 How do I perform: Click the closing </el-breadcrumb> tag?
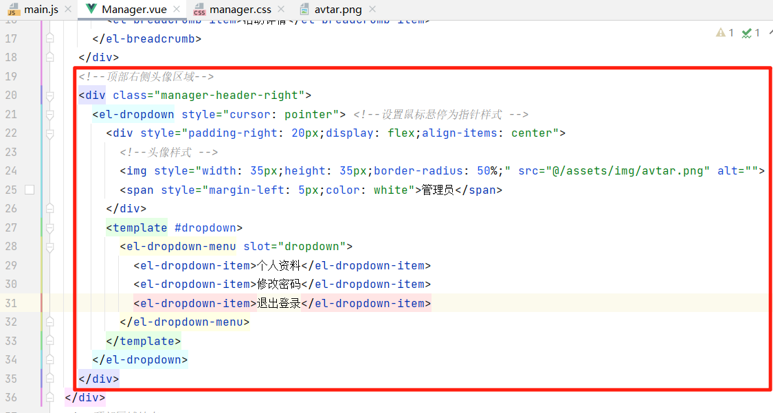(147, 38)
